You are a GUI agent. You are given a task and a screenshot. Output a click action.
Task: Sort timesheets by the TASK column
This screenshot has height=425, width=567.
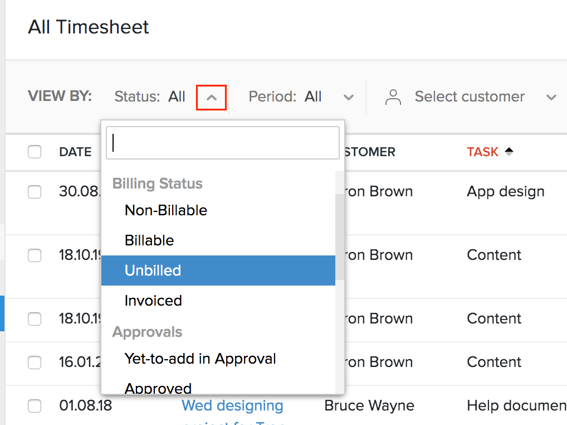482,152
